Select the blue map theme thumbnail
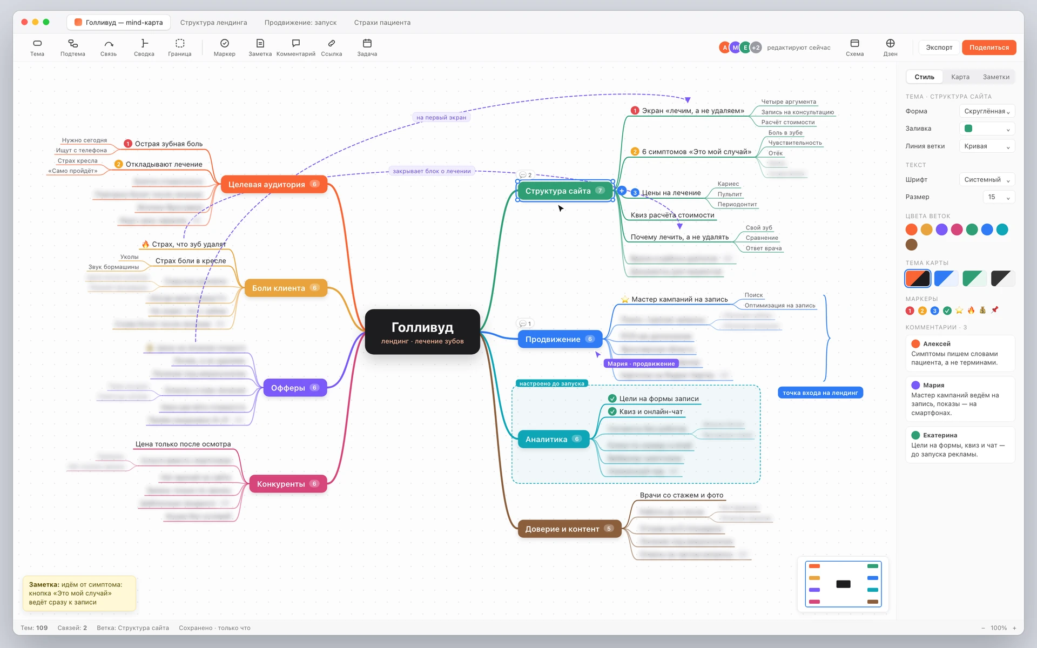1037x648 pixels. pyautogui.click(x=946, y=279)
